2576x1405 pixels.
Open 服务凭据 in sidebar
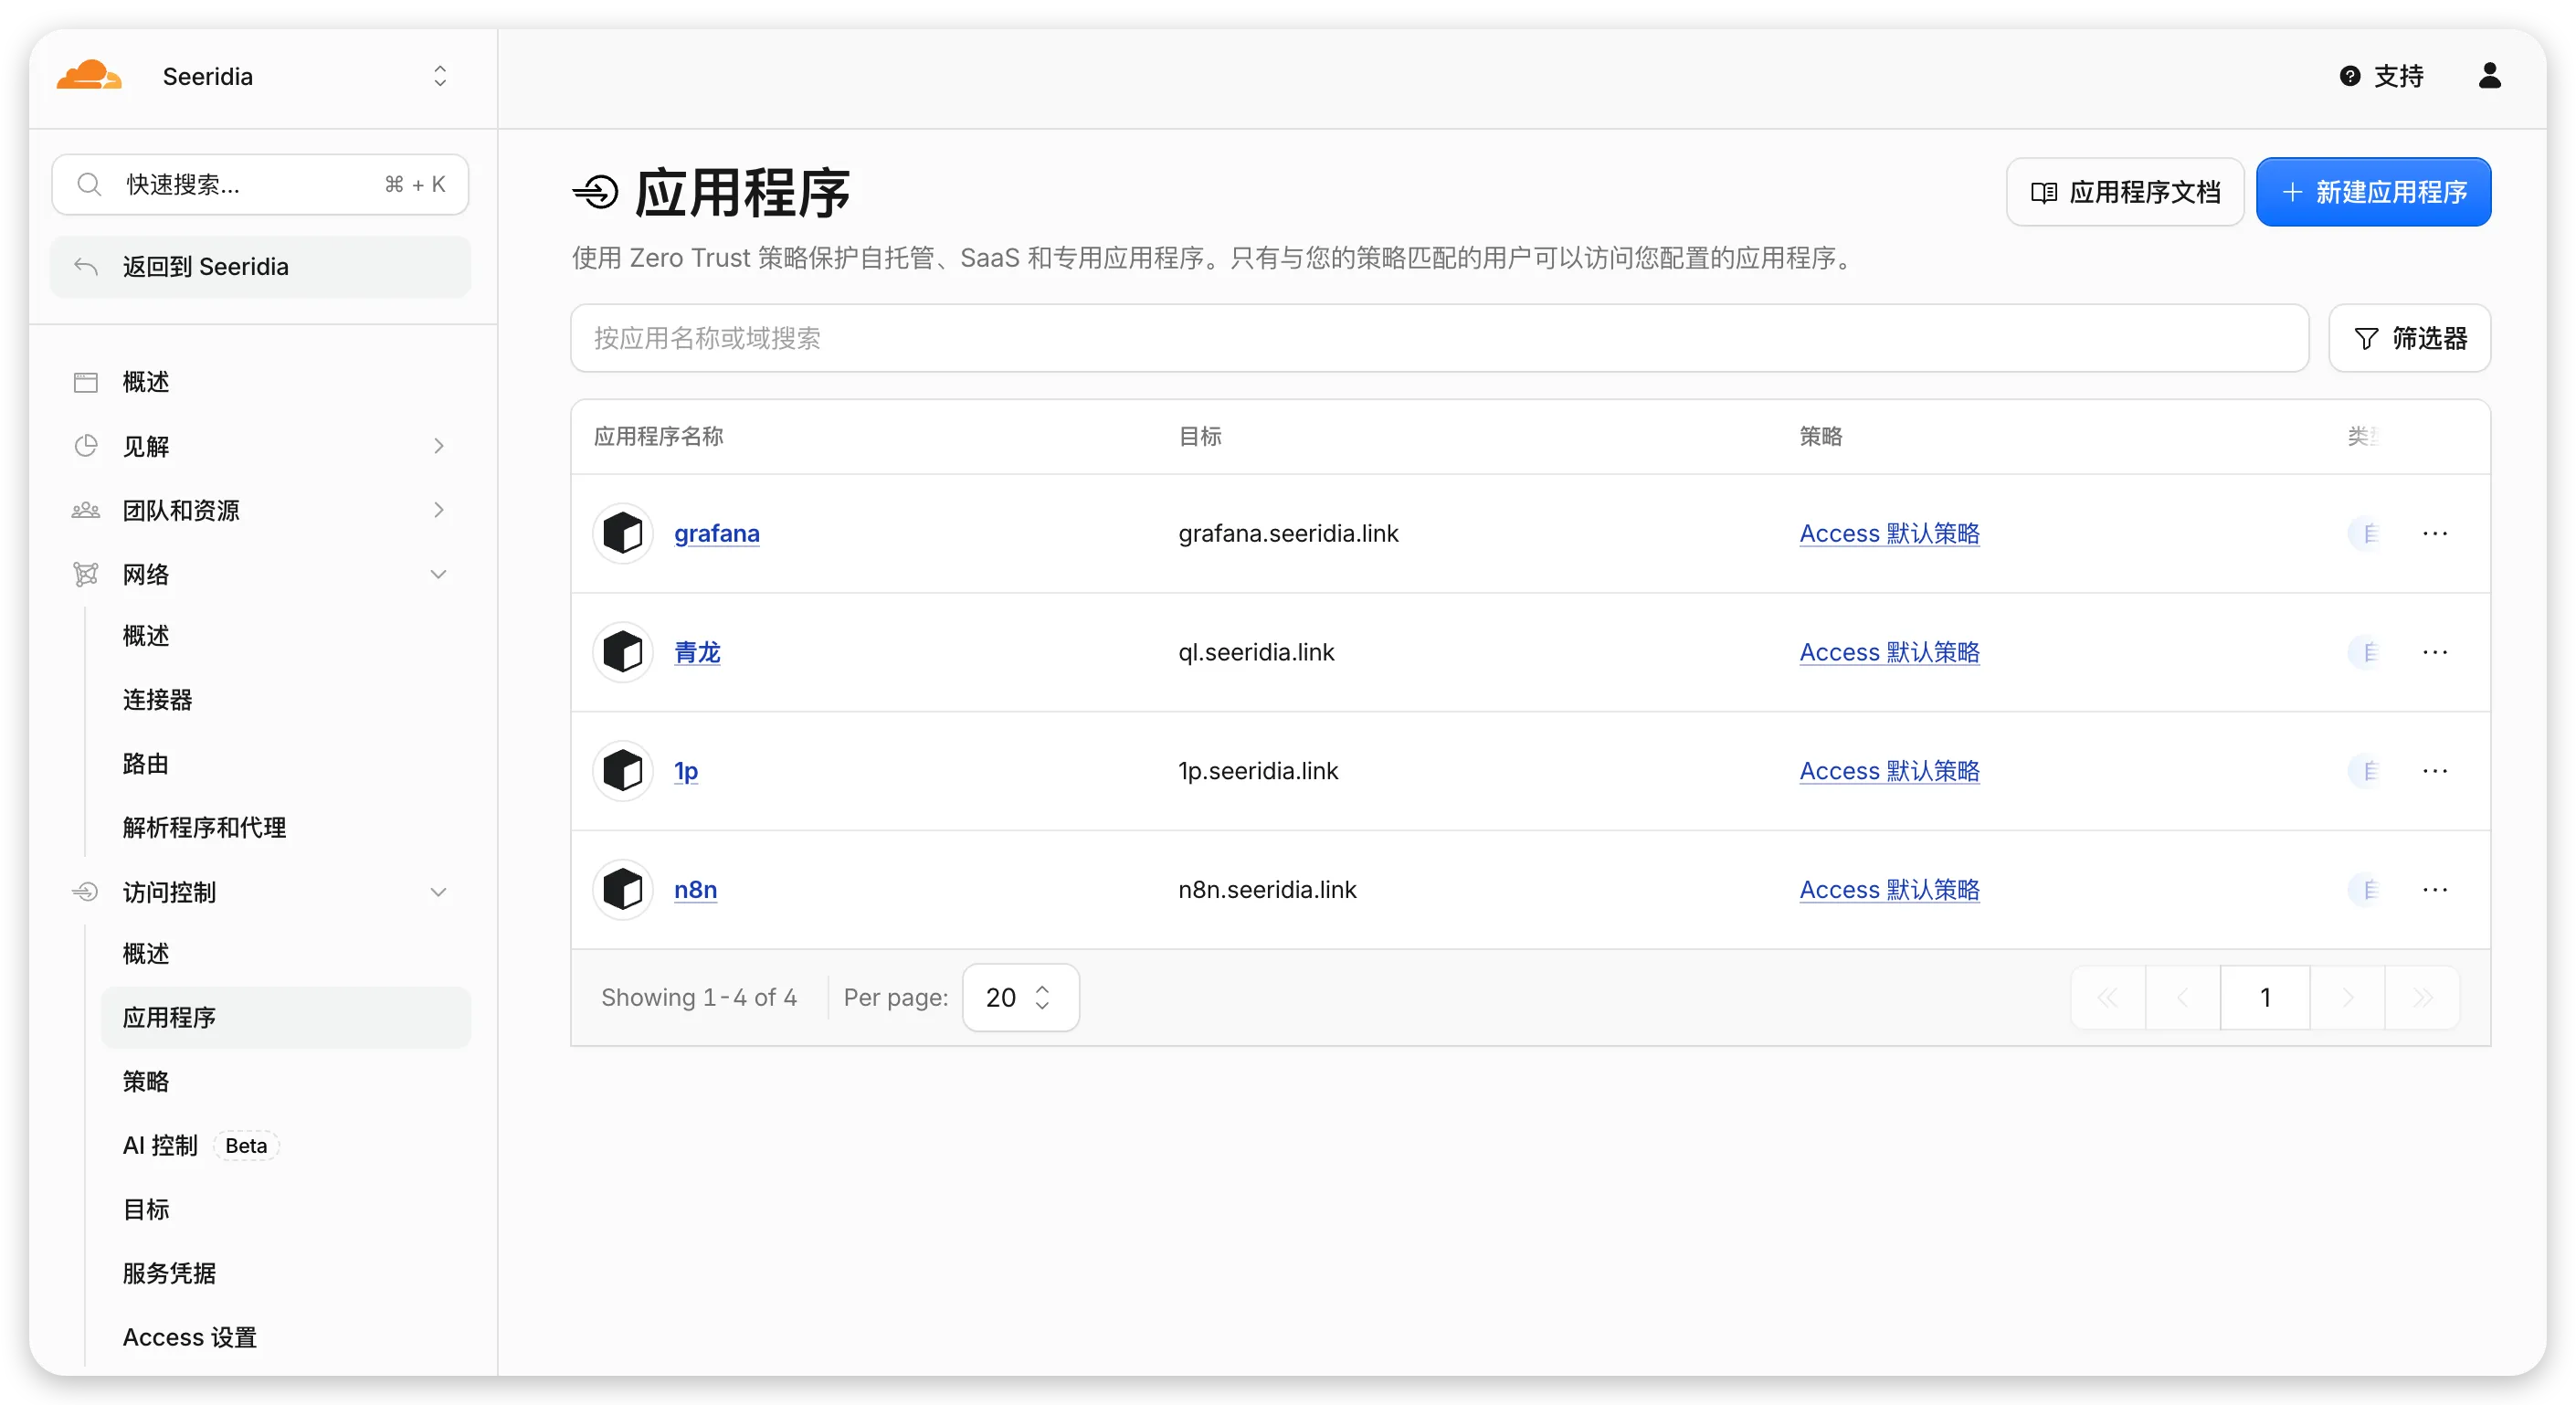[169, 1274]
